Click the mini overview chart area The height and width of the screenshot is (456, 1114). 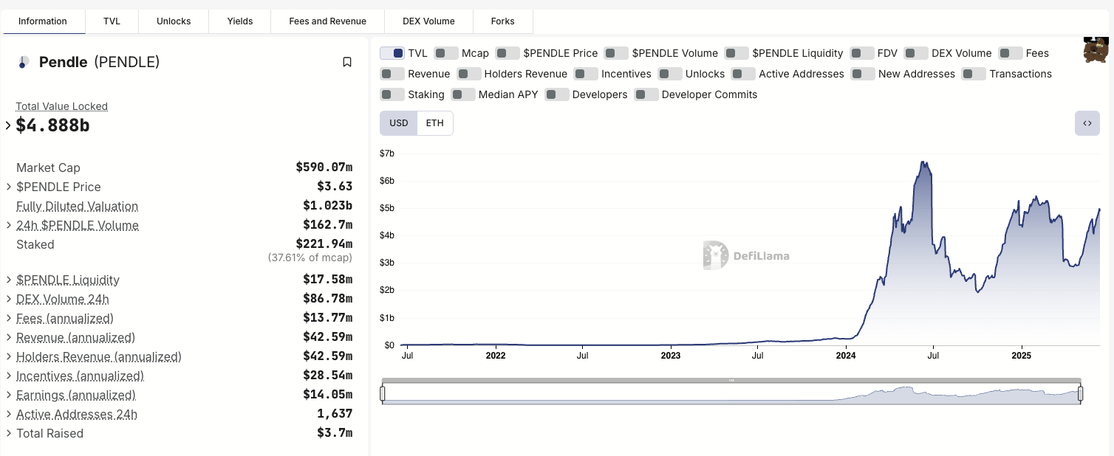(x=731, y=395)
